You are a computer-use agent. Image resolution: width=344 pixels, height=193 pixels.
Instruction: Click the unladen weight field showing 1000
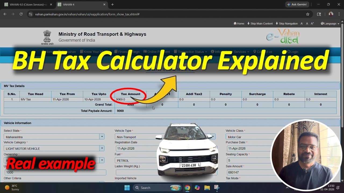(55, 172)
